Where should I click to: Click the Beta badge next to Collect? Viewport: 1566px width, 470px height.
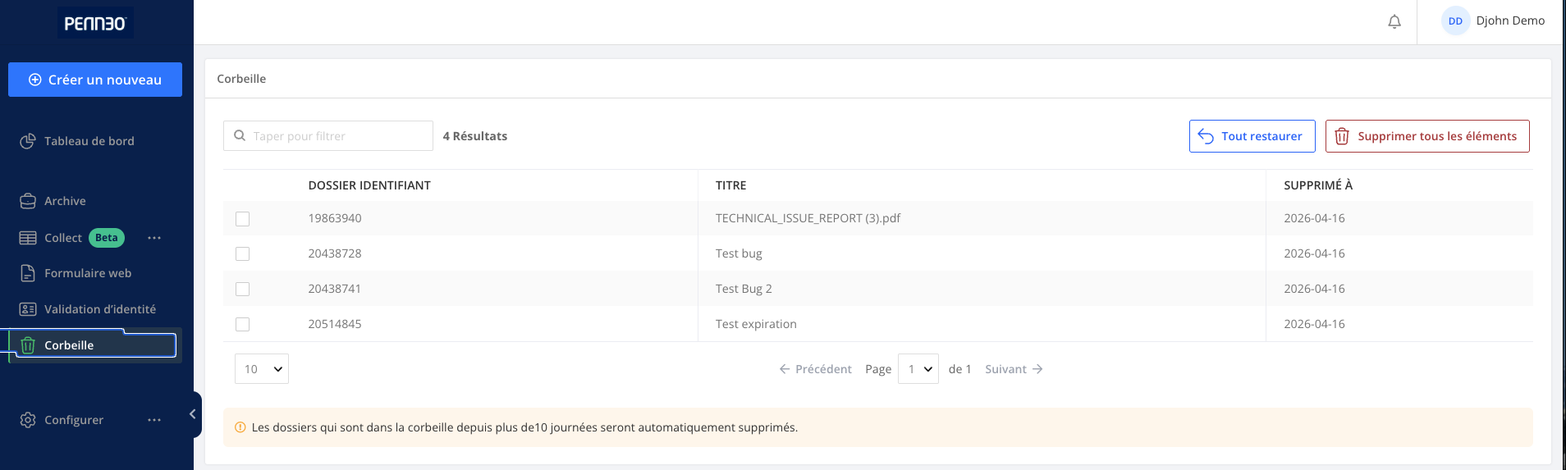107,238
